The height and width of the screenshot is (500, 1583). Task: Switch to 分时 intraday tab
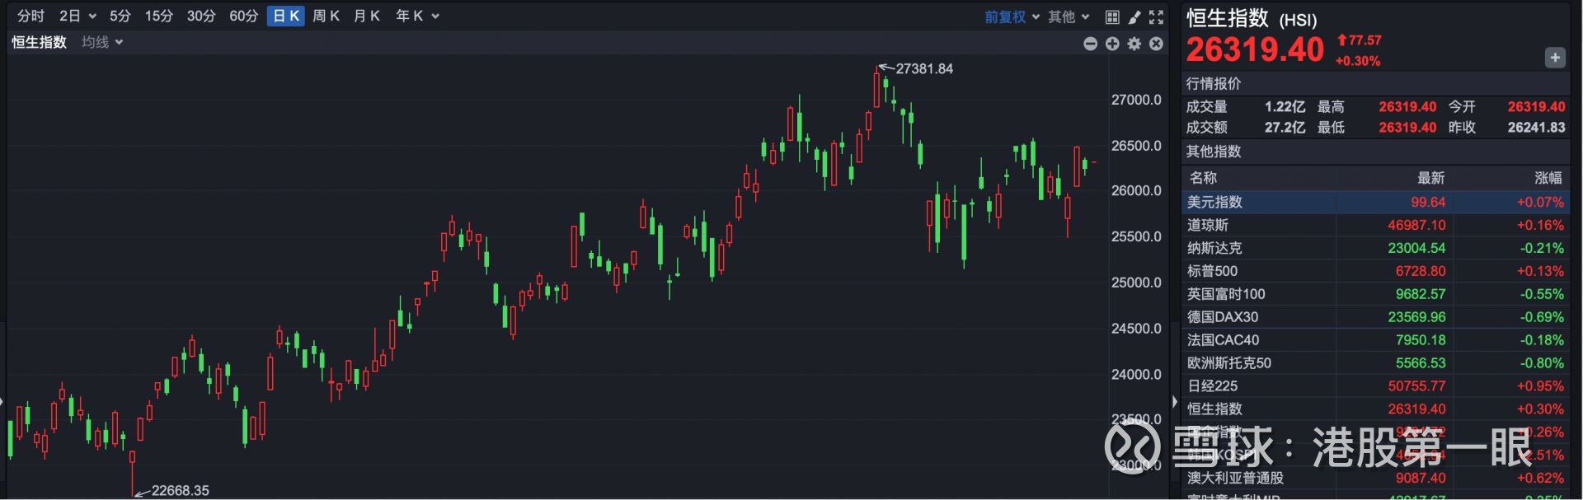point(31,16)
